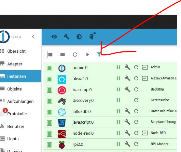Click green status square of admin.0
The height and width of the screenshot is (152, 181).
coord(49,68)
